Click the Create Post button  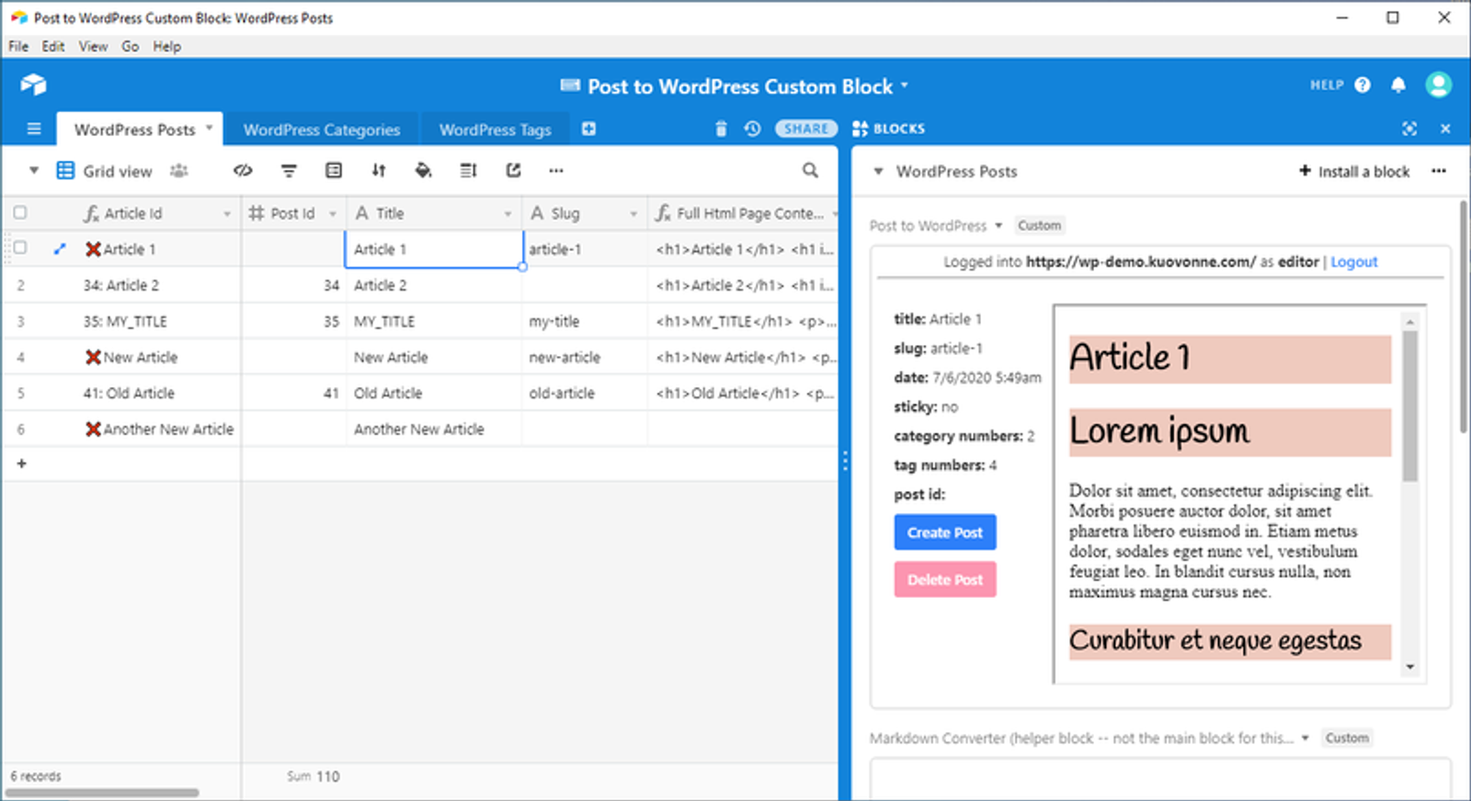pyautogui.click(x=945, y=532)
